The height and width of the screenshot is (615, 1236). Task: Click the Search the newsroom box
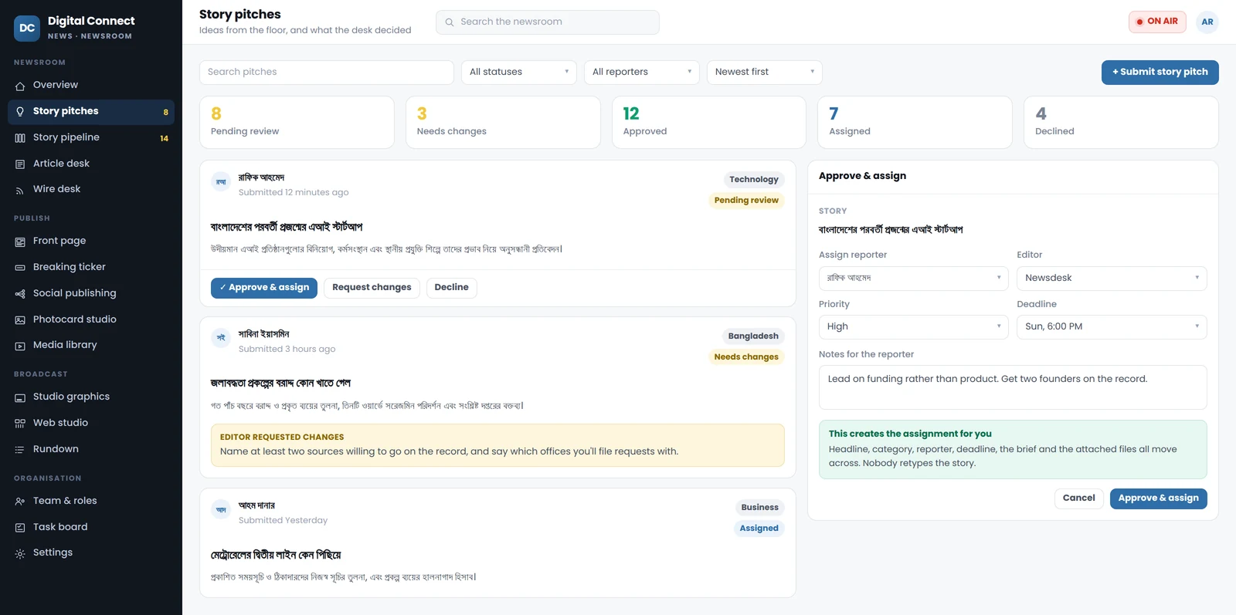tap(548, 22)
